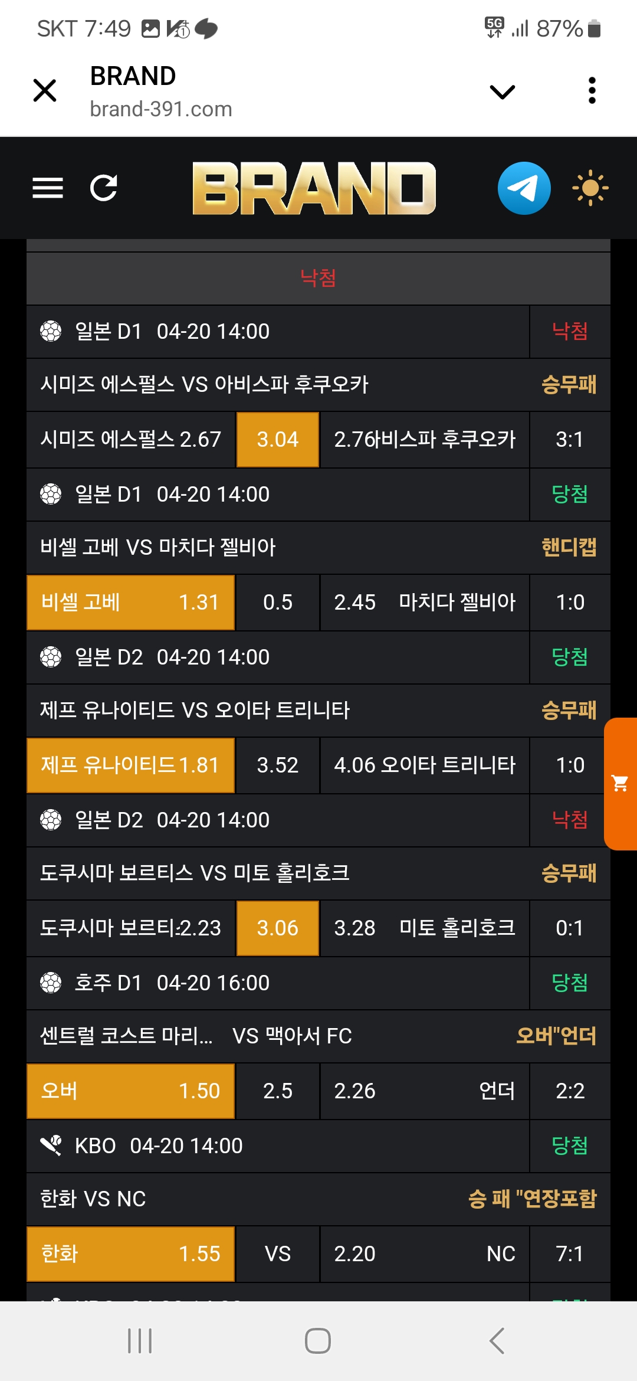
Task: Close the browser tab with X
Action: coord(45,91)
